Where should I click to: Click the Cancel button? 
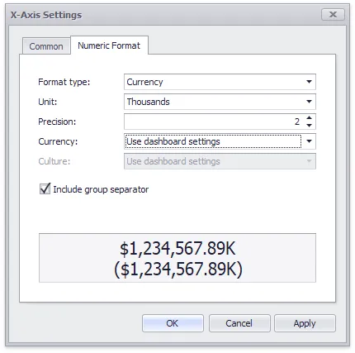(239, 323)
